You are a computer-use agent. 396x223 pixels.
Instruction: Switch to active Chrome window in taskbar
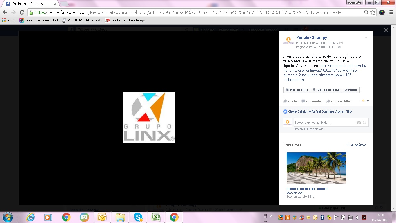(174, 217)
